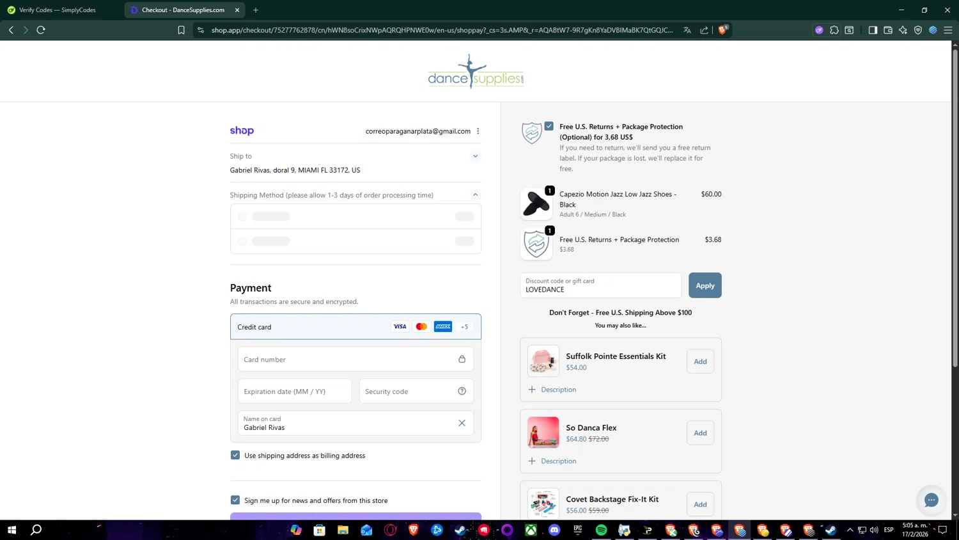Image resolution: width=959 pixels, height=540 pixels.
Task: Open the volume control in system tray
Action: coord(874,530)
